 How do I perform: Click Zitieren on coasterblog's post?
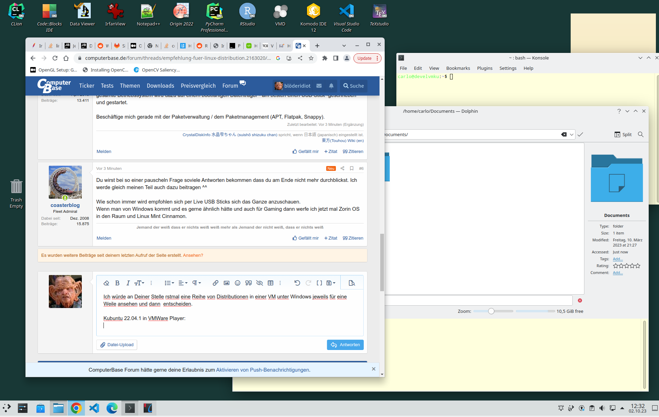(353, 238)
